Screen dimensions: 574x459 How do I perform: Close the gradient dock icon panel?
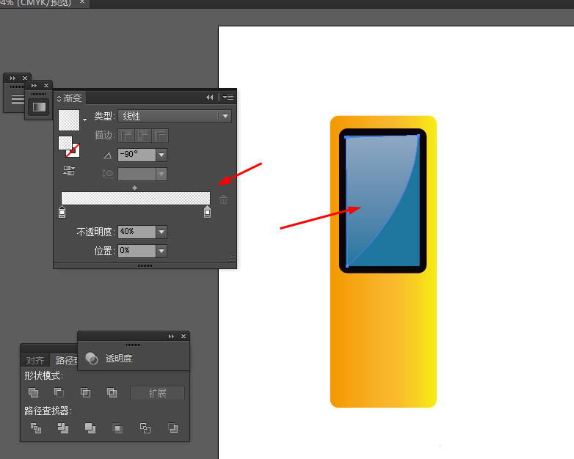(x=46, y=85)
